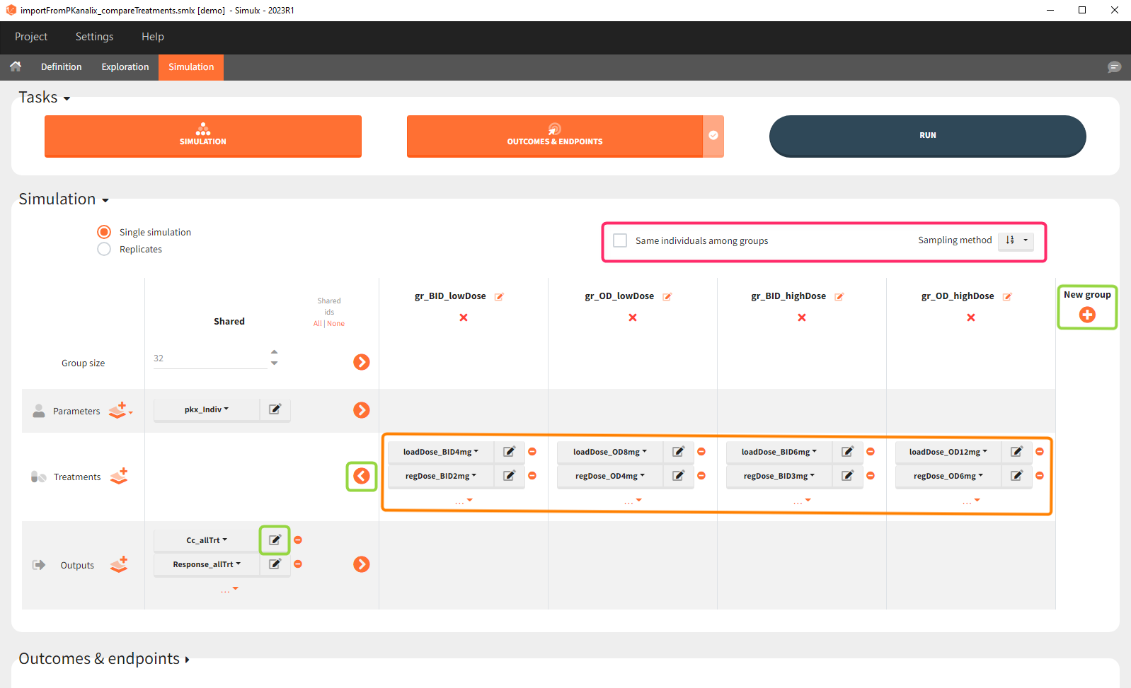Click the home icon in navigation bar
This screenshot has height=688, width=1131.
16,66
